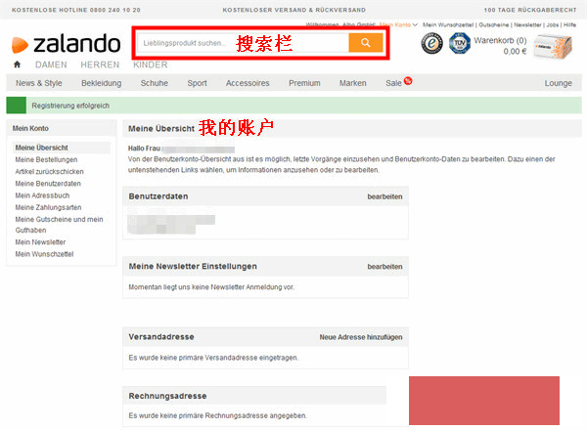Open Mein Wunschzettel in sidebar
587x430 pixels.
point(45,254)
